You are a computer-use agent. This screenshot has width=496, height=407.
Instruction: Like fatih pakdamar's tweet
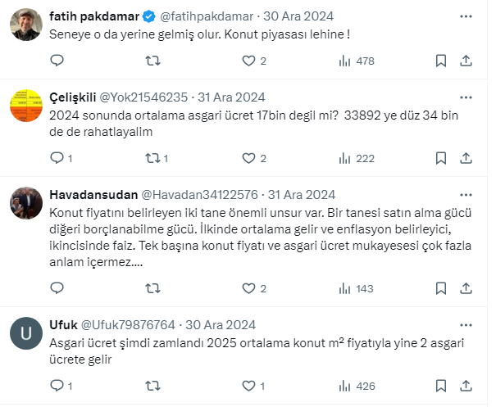248,61
